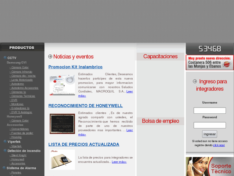Click the visitor counter showing 53468

[x=210, y=49]
